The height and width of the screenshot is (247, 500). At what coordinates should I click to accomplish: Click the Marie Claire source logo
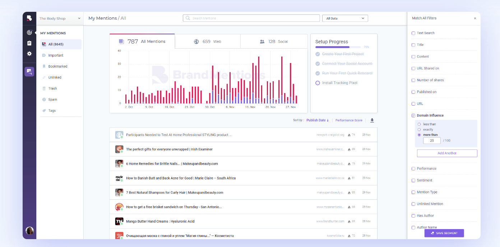click(x=119, y=178)
